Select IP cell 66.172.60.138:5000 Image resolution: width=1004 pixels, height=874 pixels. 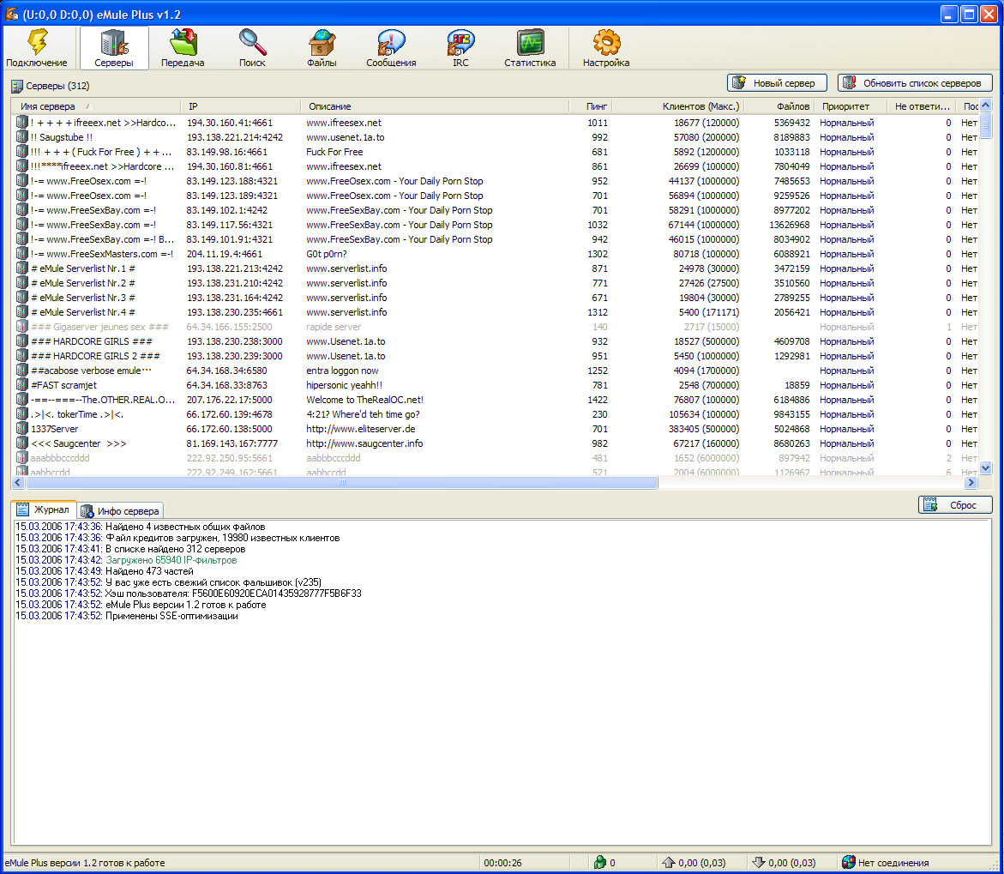229,429
